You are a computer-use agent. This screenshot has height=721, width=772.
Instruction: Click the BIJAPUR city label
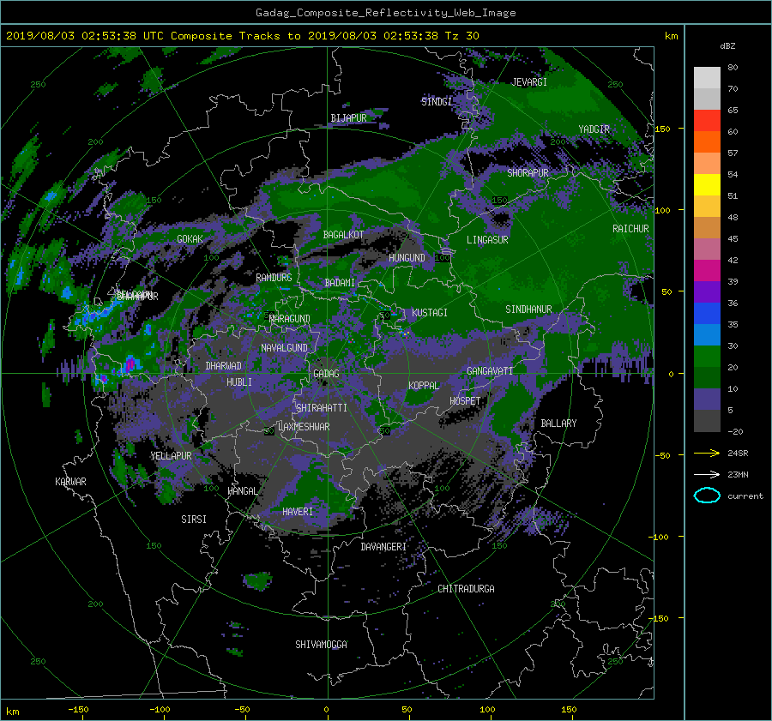[348, 118]
